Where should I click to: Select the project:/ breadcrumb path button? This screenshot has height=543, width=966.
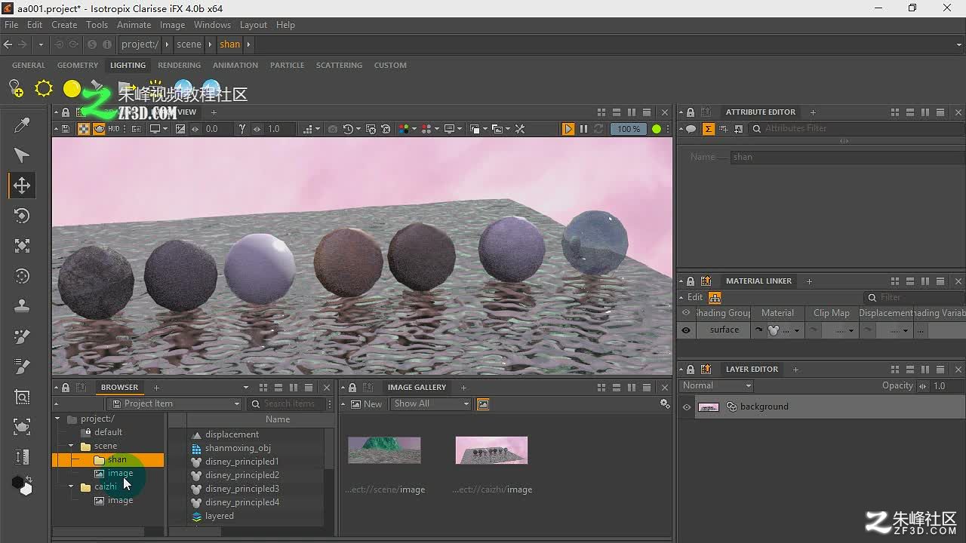coord(140,44)
